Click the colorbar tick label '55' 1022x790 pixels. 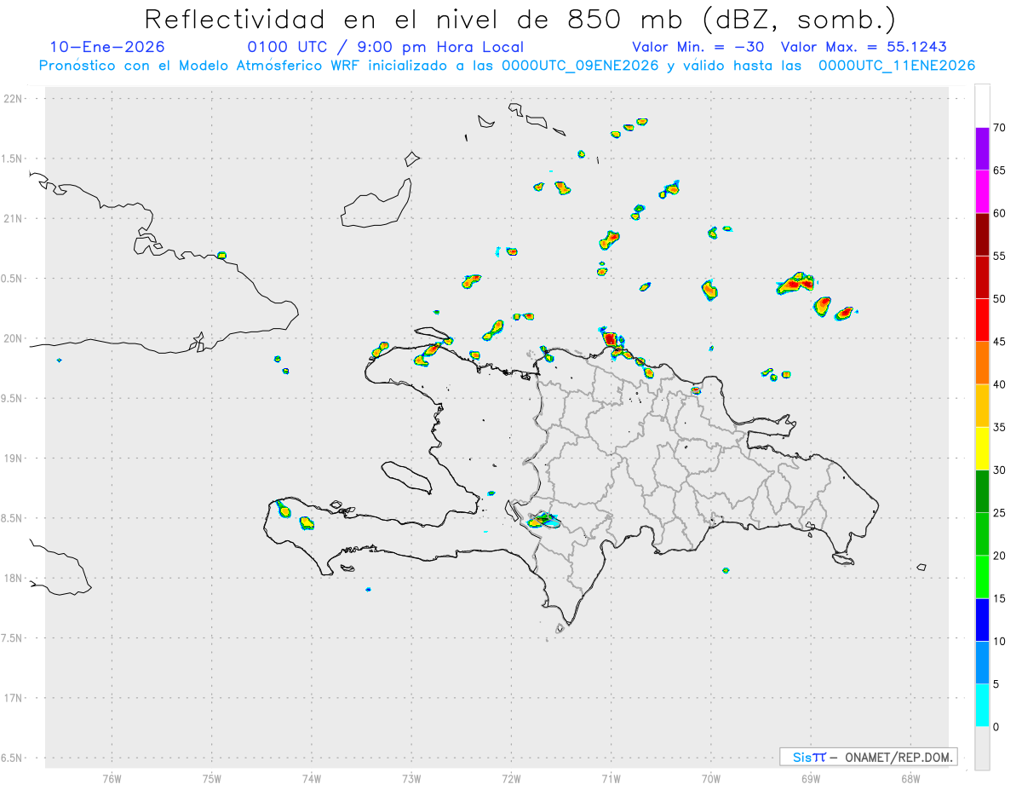(999, 256)
